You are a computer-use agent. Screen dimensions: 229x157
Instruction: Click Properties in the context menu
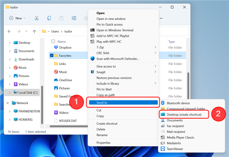pos(104,143)
